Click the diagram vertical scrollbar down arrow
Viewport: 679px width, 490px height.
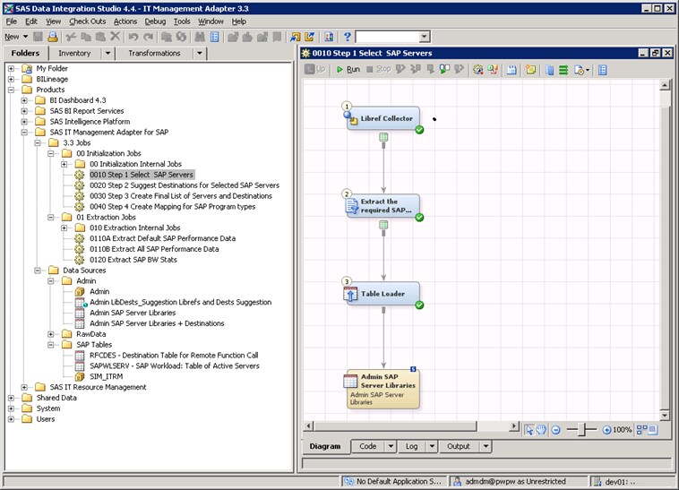[665, 416]
